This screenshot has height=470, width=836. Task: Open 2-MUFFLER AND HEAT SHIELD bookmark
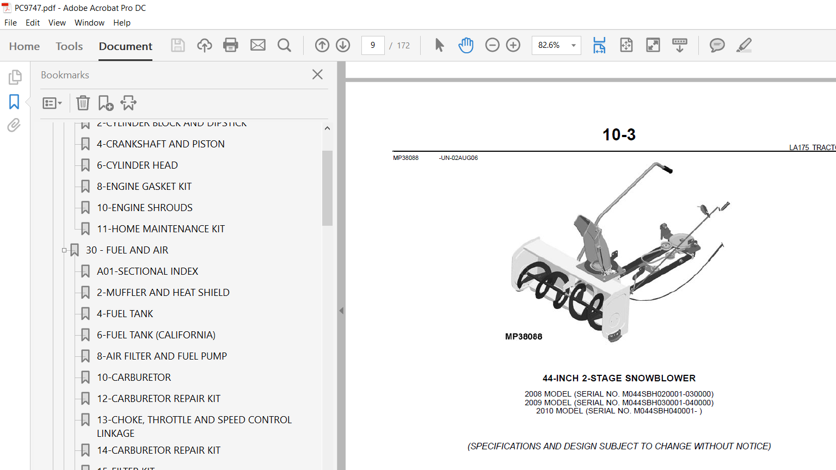(163, 293)
